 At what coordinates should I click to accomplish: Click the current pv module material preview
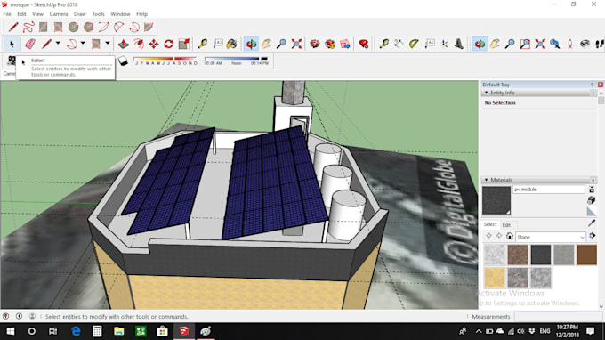click(496, 200)
